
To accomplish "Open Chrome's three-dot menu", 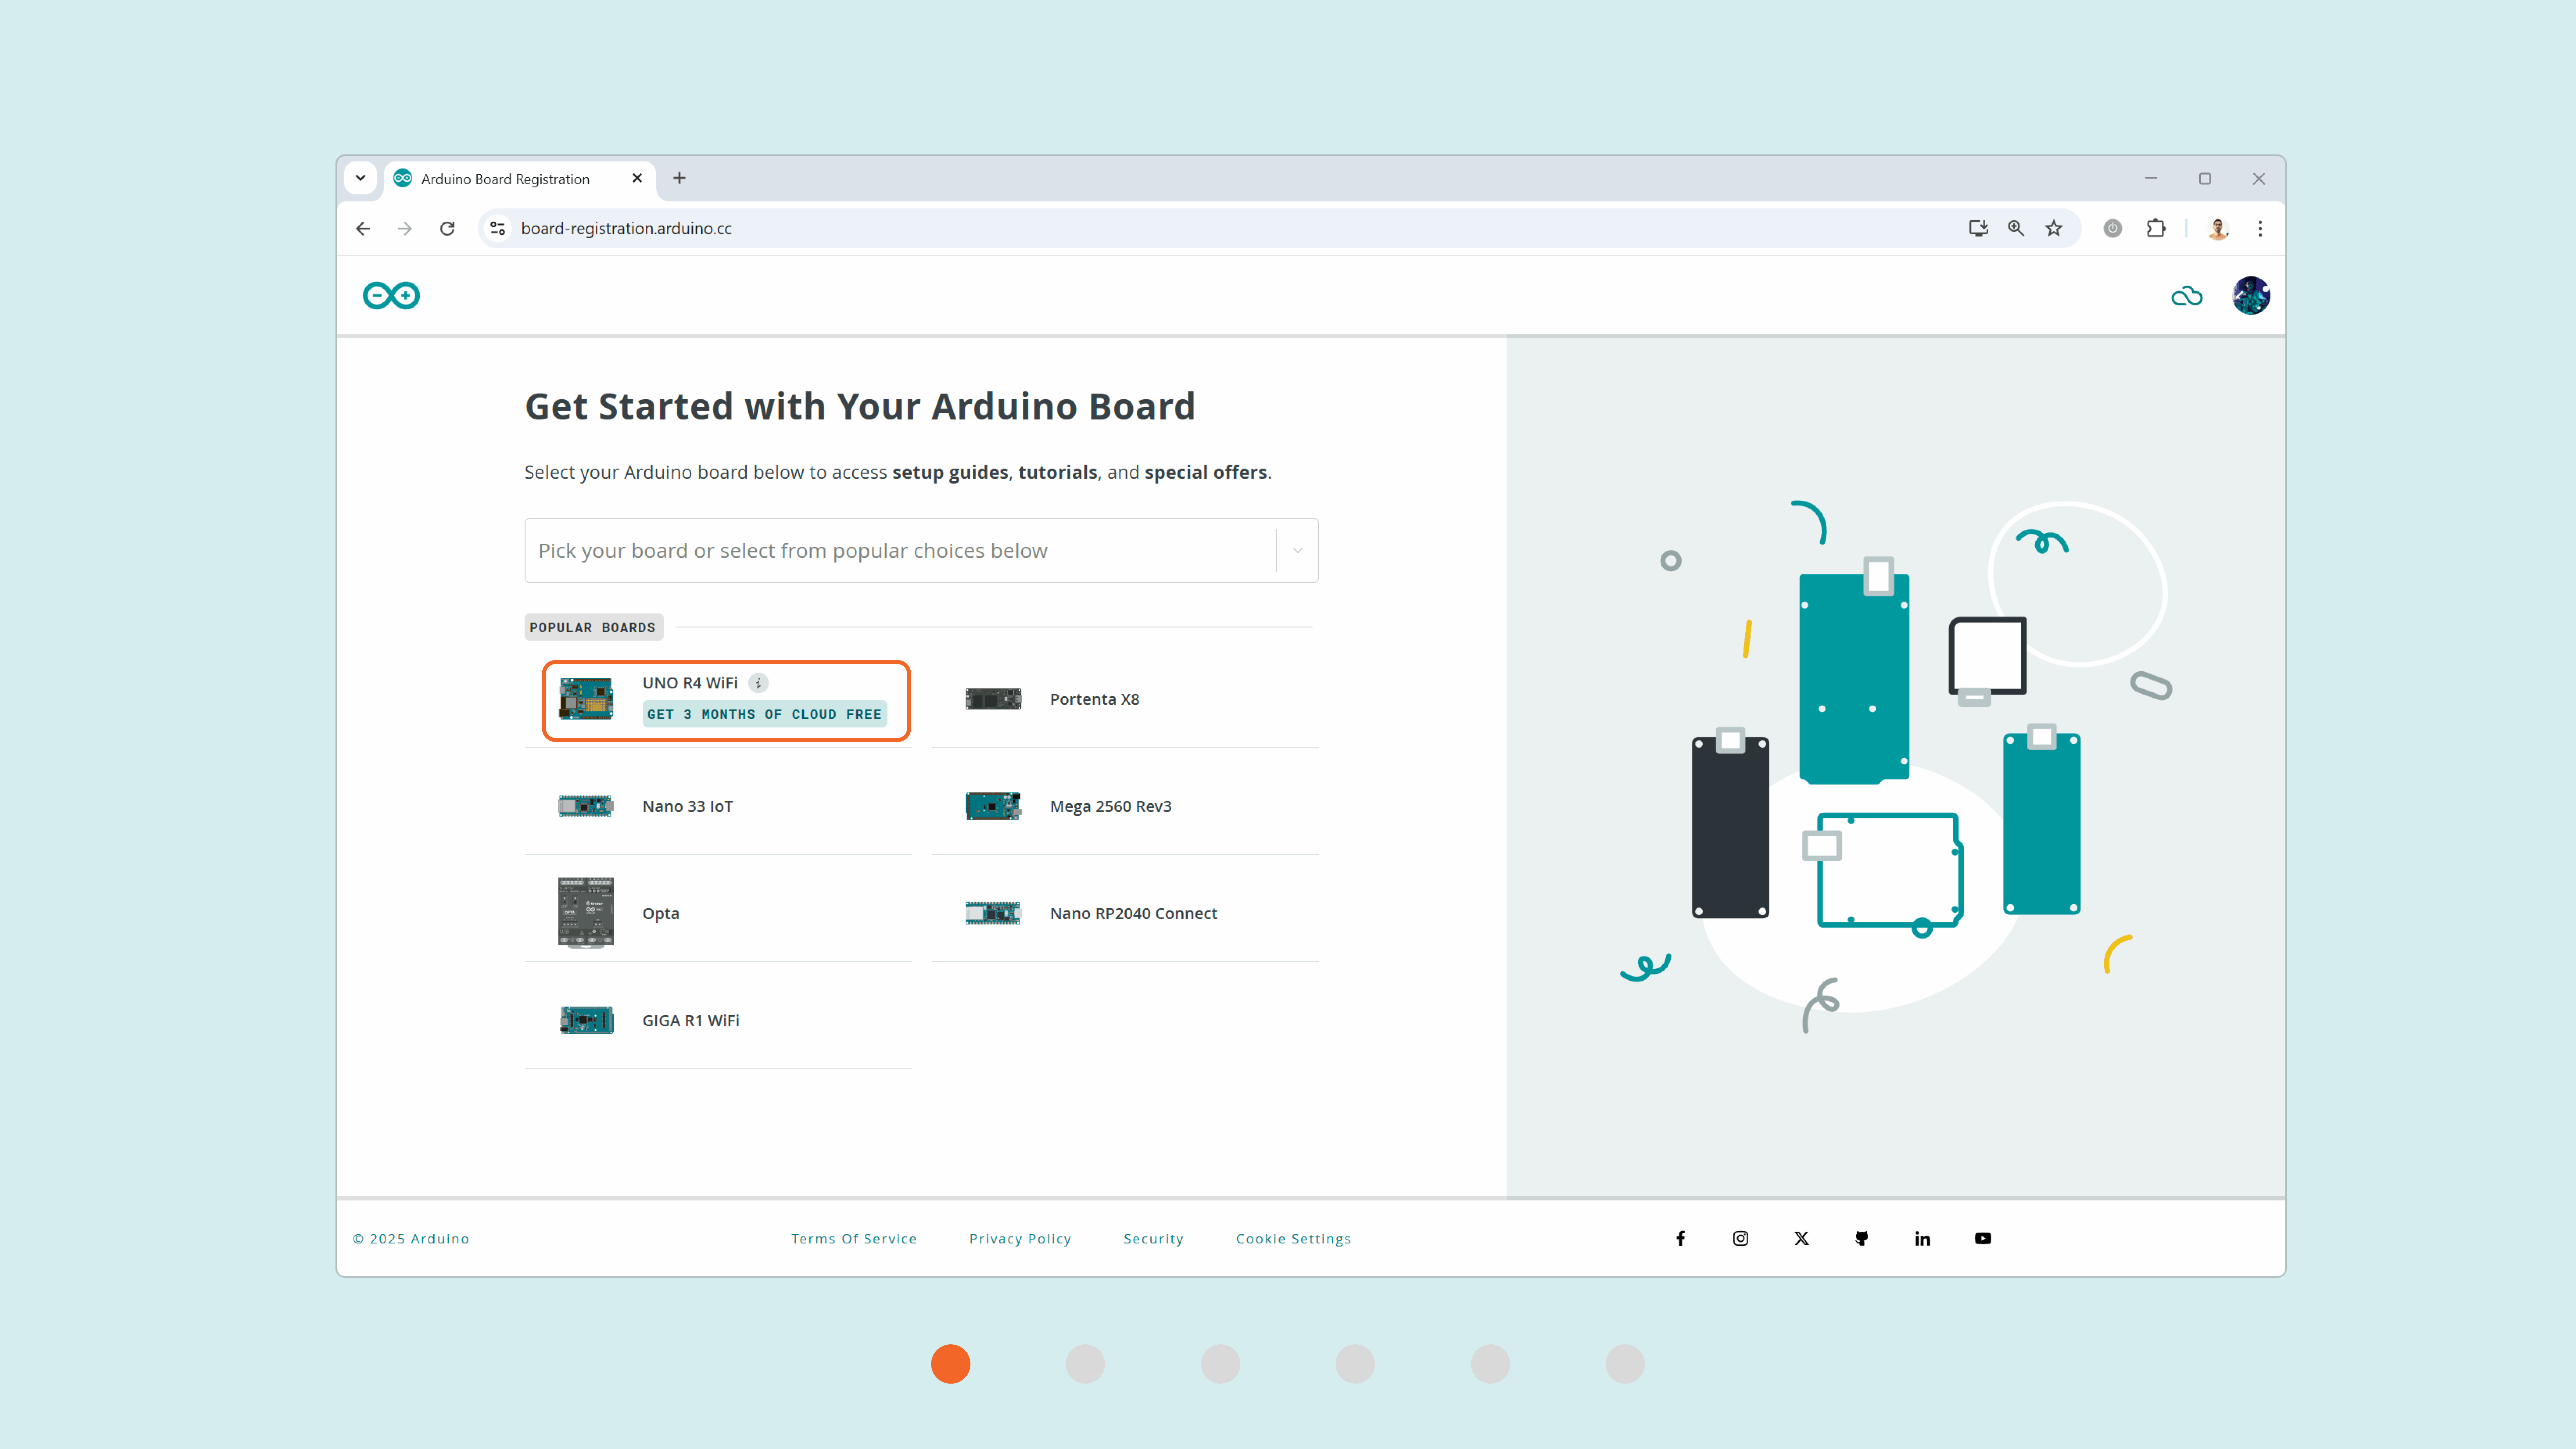I will coord(2260,228).
